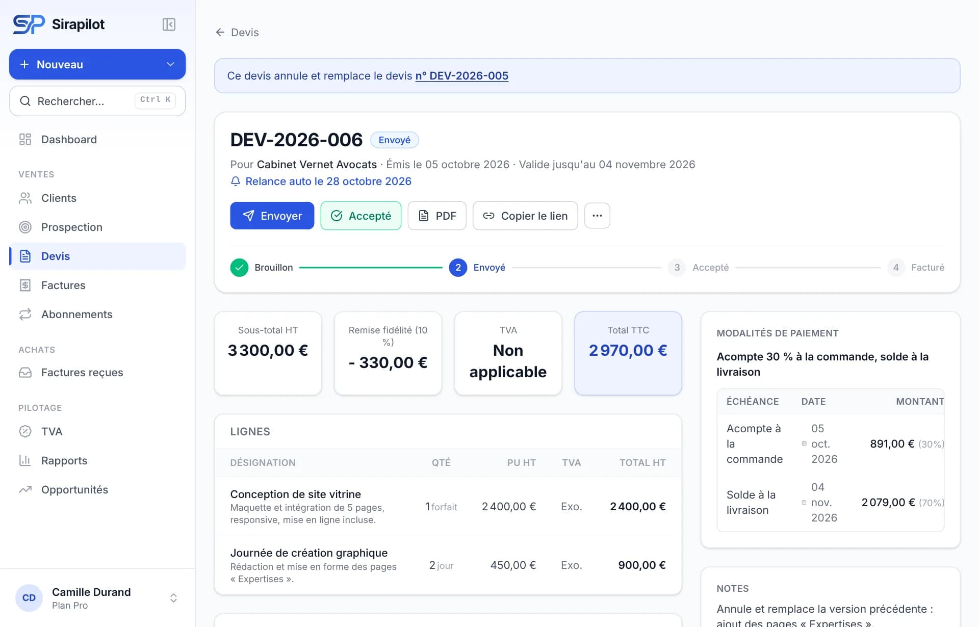Click the search magnifier icon

[x=25, y=101]
